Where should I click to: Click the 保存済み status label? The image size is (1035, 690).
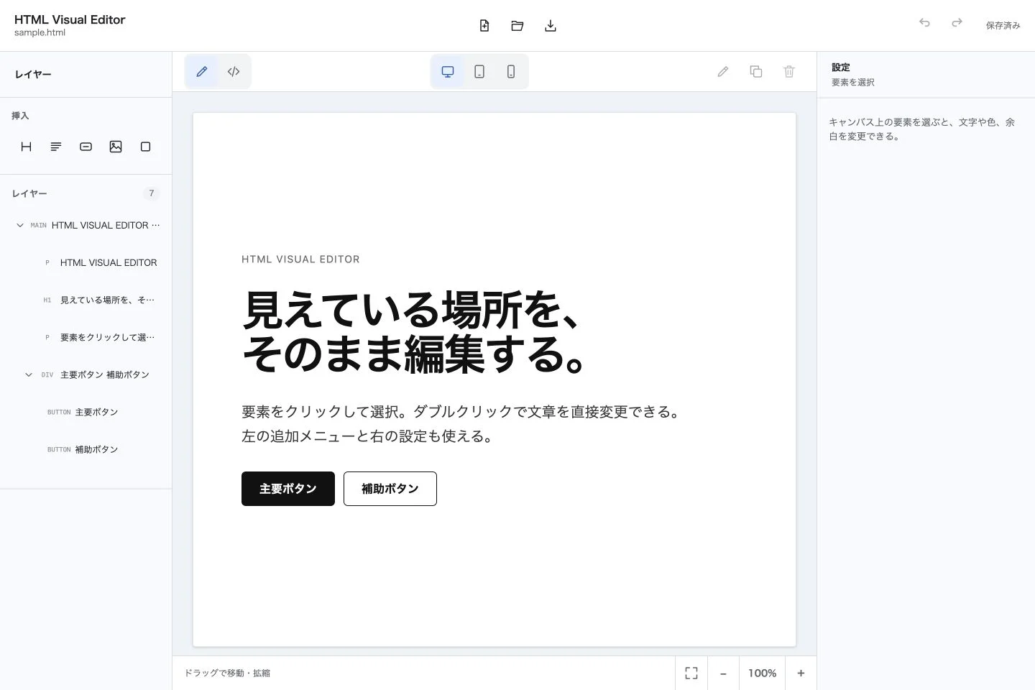point(1003,25)
